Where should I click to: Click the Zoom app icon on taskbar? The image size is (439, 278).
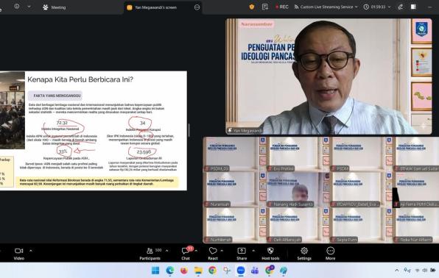pos(241,271)
